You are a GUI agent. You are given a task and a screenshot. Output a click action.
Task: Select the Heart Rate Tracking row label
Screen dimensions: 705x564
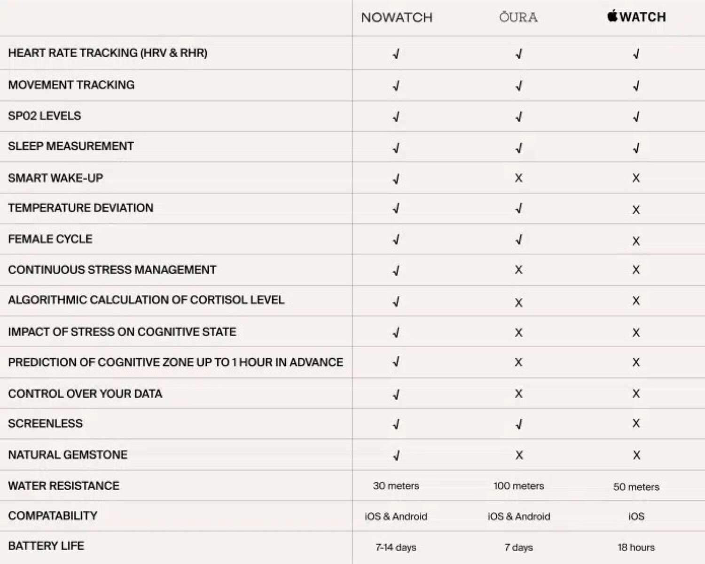coord(108,53)
